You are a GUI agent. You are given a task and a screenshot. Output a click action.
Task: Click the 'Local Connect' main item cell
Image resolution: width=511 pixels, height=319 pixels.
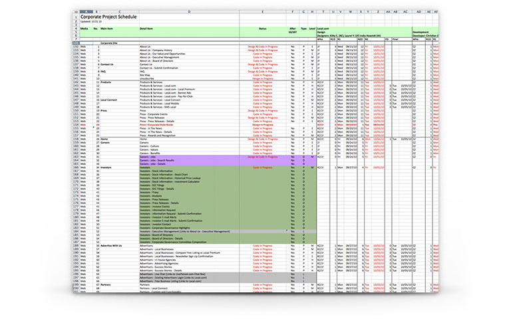pyautogui.click(x=109, y=100)
